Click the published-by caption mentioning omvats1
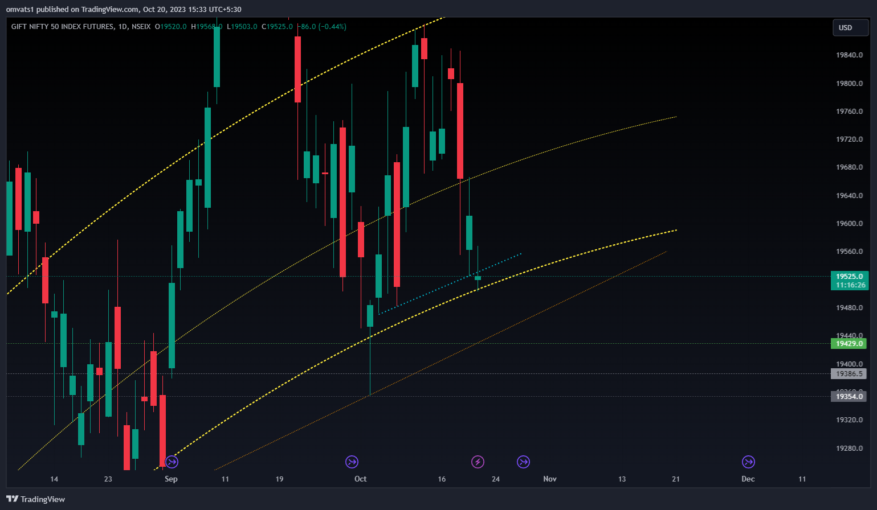877x510 pixels. click(124, 9)
